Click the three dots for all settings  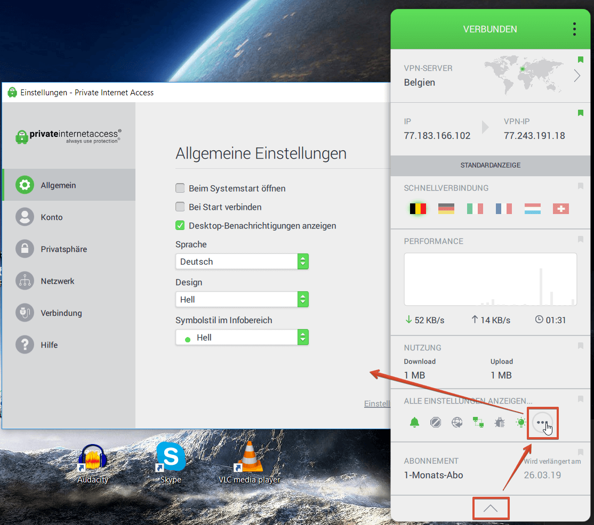[542, 422]
